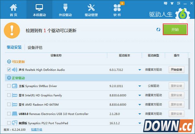Viewport: 195px width, 134px height.
Task: Click the 检查升级 link
Action: (x=36, y=129)
